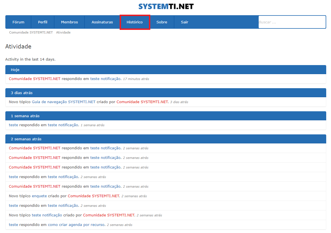The height and width of the screenshot is (233, 331).
Task: Open user teste in the 1 semana atrás row
Action: click(14, 125)
